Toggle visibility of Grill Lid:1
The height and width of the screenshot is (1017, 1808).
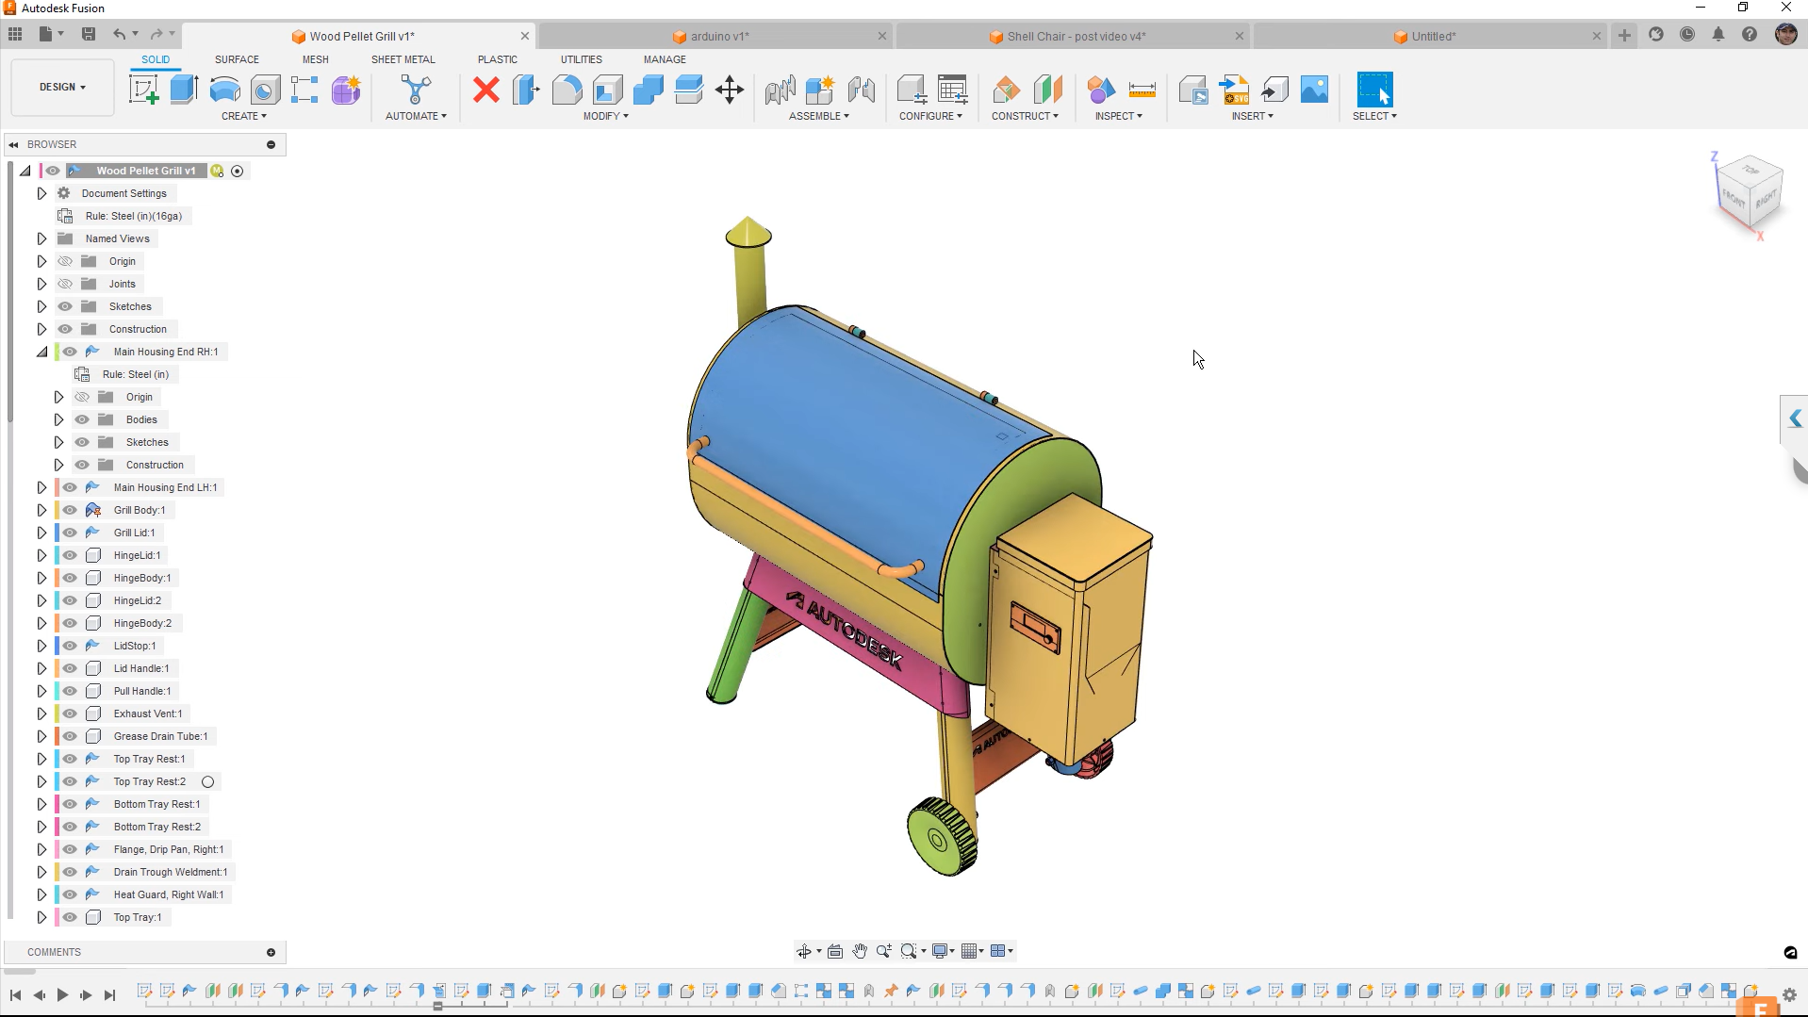pyautogui.click(x=70, y=533)
